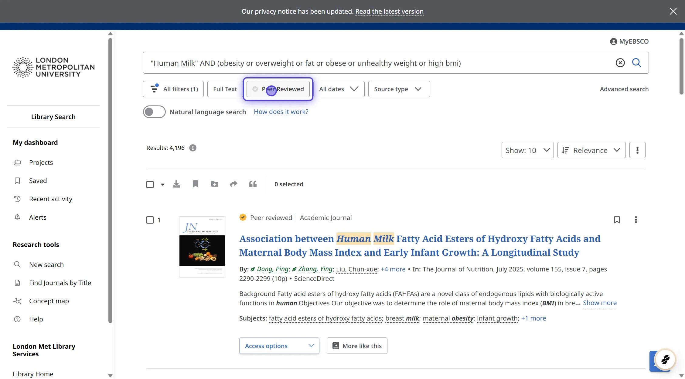Clear the search query with the X icon
Screen dimensions: 685x379
[x=620, y=63]
